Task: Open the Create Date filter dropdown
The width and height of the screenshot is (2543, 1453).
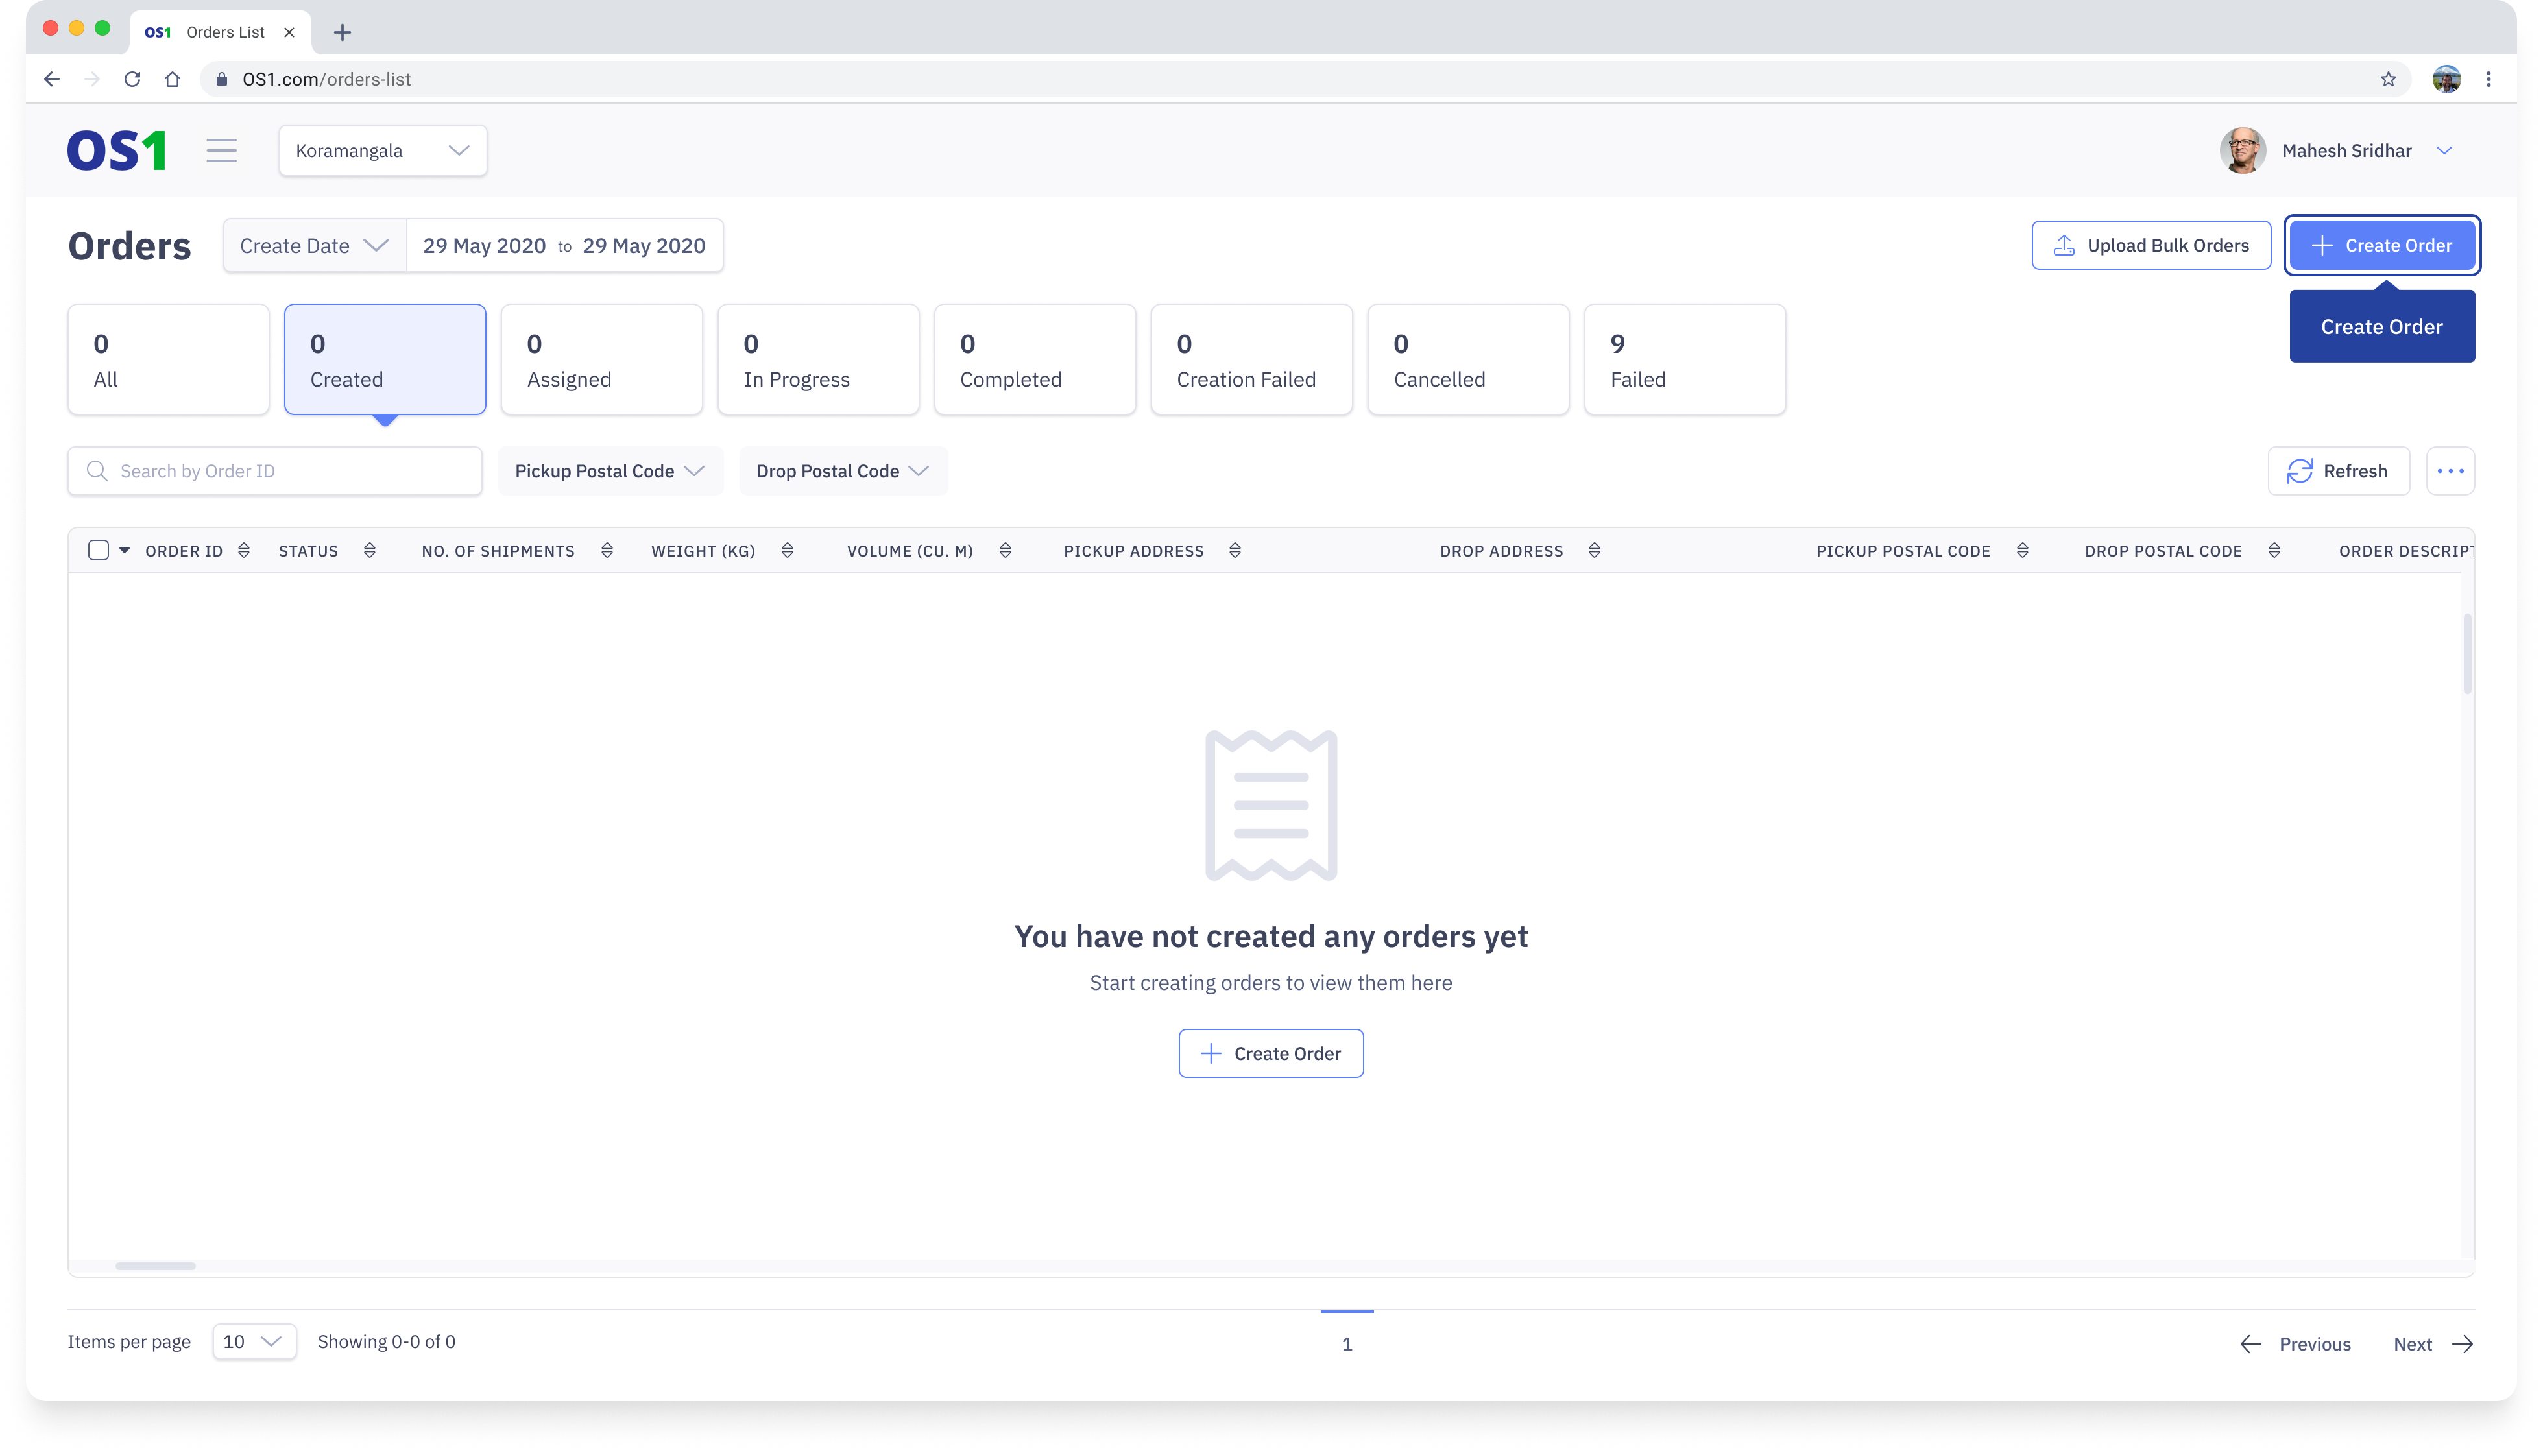Action: [315, 245]
